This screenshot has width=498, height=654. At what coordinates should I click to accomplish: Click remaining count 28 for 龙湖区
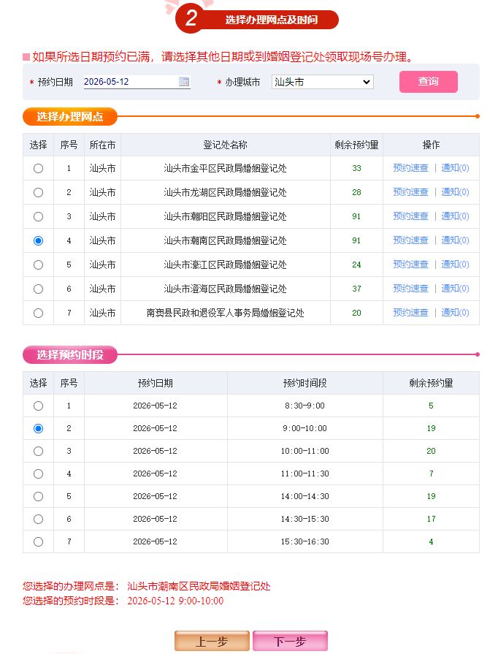[x=356, y=193]
